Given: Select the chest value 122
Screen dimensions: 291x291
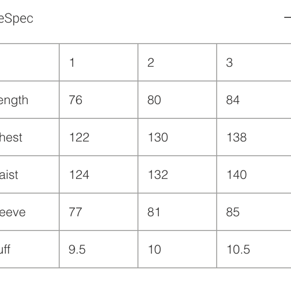Looking at the screenshot, I should [79, 137].
